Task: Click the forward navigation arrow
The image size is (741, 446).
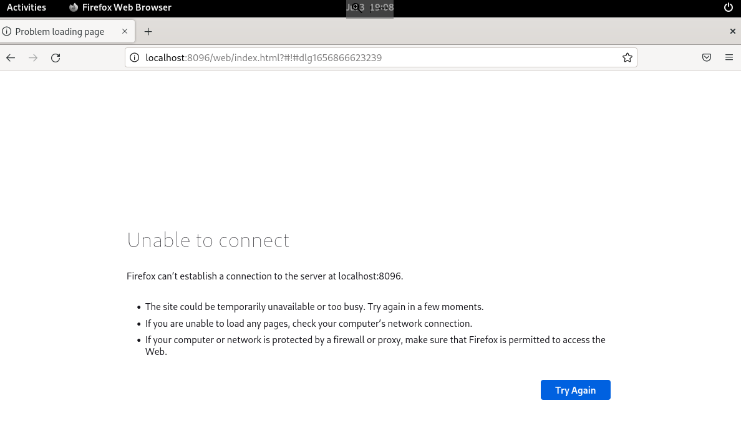Action: [x=33, y=58]
